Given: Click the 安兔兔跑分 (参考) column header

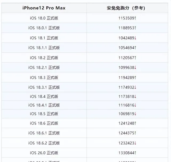Looking at the screenshot, I should pyautogui.click(x=126, y=8).
